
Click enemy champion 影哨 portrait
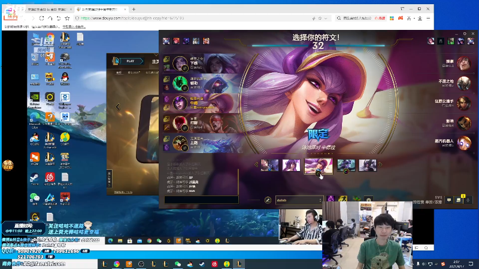(x=464, y=123)
